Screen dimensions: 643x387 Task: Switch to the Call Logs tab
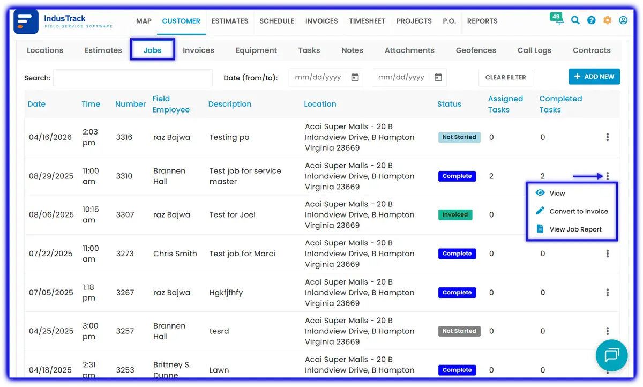click(x=534, y=50)
